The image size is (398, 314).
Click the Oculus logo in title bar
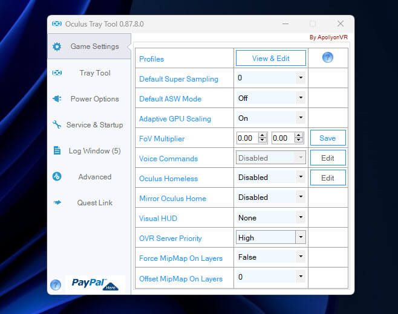(57, 24)
